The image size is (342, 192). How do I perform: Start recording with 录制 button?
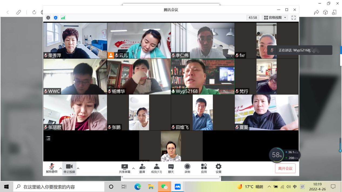[x=187, y=168]
